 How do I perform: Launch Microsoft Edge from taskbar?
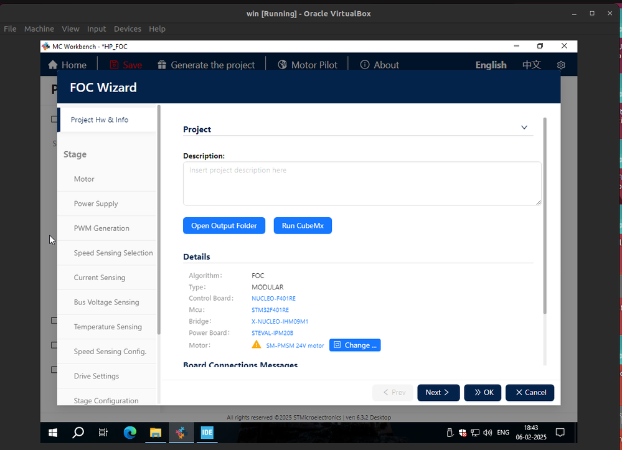tap(130, 433)
